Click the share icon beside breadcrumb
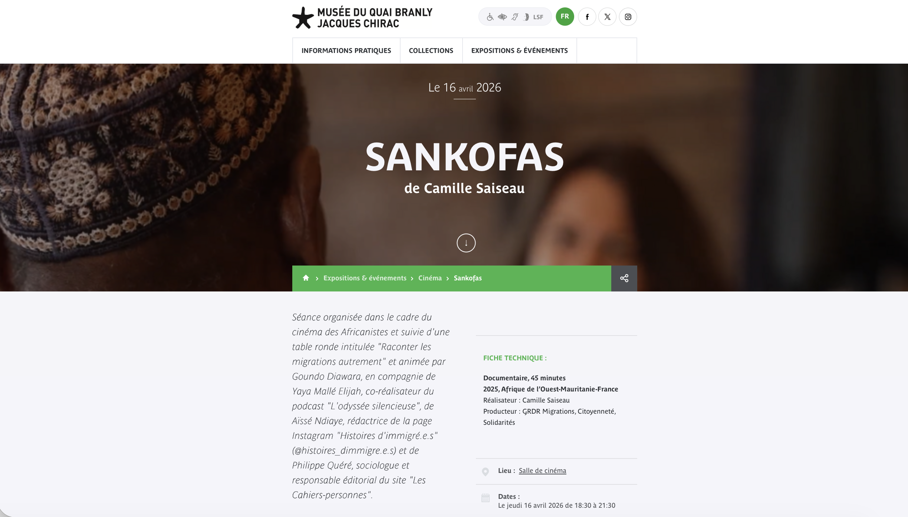 (x=624, y=278)
